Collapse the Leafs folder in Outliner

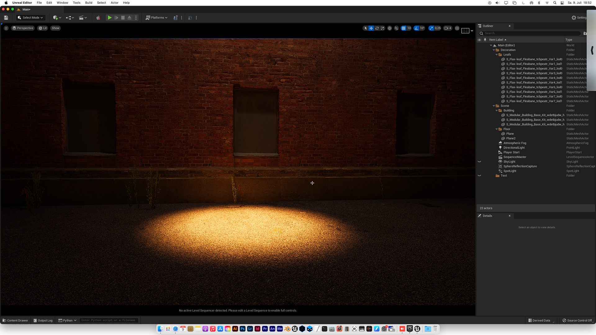coord(497,55)
